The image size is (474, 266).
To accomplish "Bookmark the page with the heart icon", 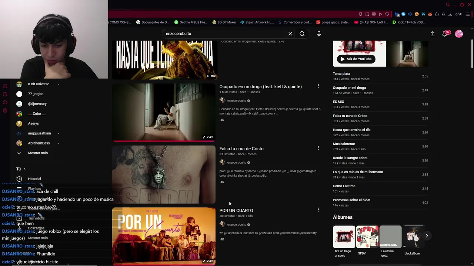I will tap(387, 14).
